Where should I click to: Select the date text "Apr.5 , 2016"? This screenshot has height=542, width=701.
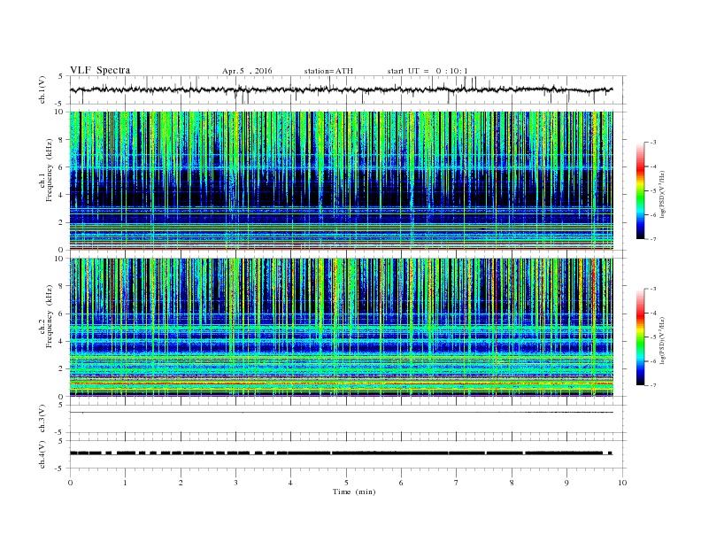(x=247, y=71)
